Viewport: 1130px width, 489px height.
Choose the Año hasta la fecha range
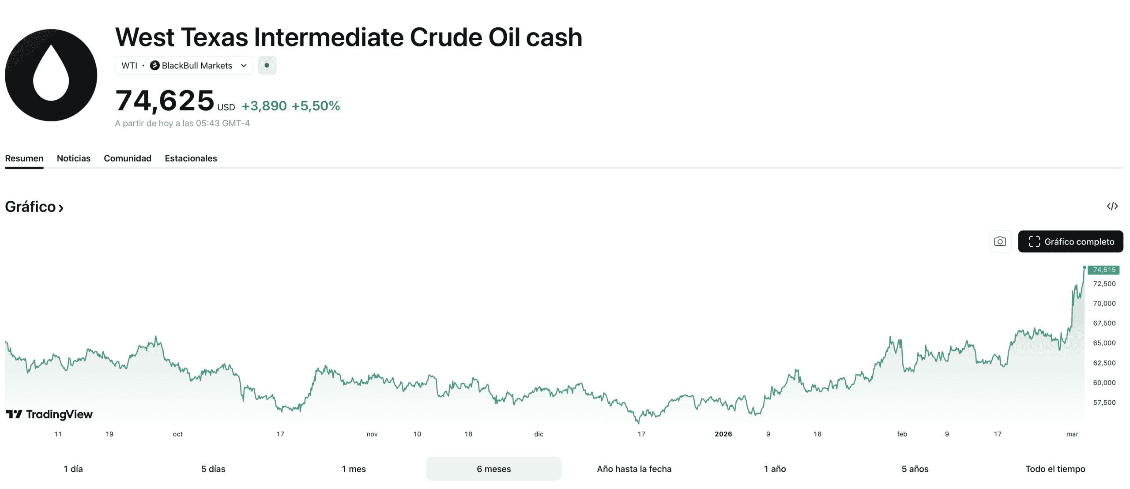[x=634, y=469]
